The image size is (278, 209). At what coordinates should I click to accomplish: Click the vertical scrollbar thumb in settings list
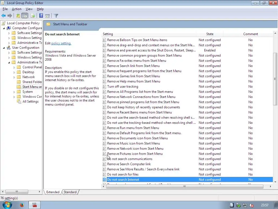point(275,79)
